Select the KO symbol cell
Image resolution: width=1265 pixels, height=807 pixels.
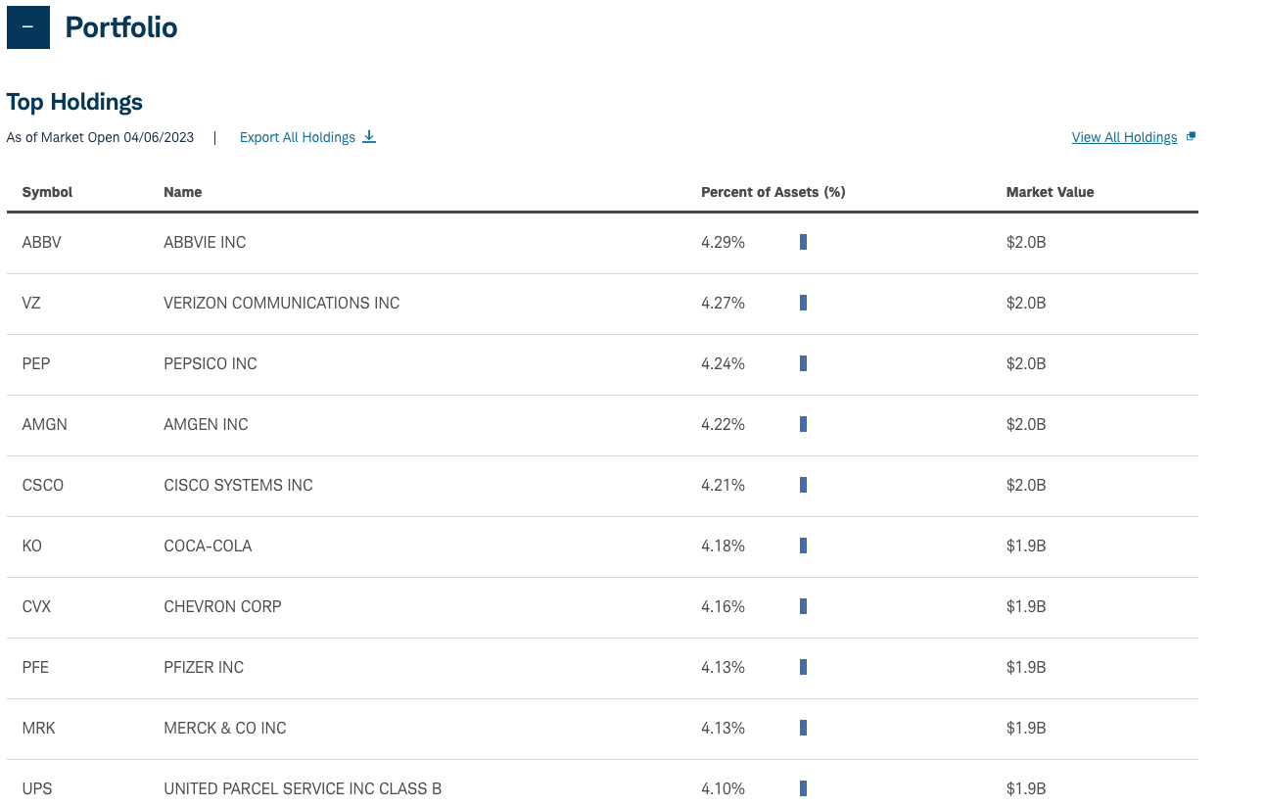pyautogui.click(x=31, y=546)
